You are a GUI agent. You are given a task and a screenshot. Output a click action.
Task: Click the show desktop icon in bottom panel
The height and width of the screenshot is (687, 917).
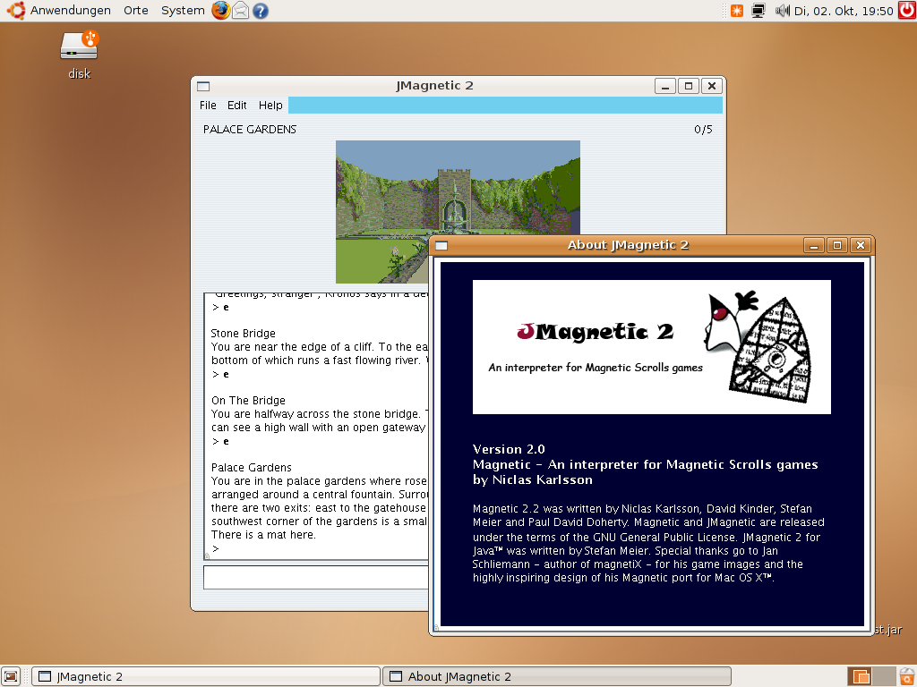point(11,676)
